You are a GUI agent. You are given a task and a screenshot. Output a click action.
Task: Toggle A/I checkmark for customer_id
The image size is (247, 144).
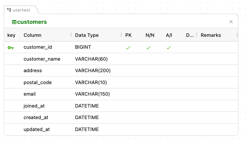point(169,48)
